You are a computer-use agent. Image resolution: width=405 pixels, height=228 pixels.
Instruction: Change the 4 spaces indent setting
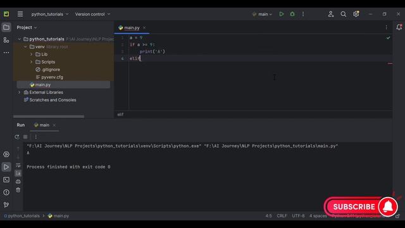(x=318, y=216)
